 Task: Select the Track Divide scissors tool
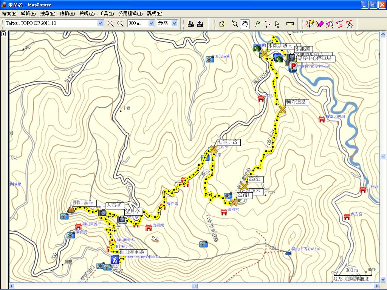tap(349, 24)
